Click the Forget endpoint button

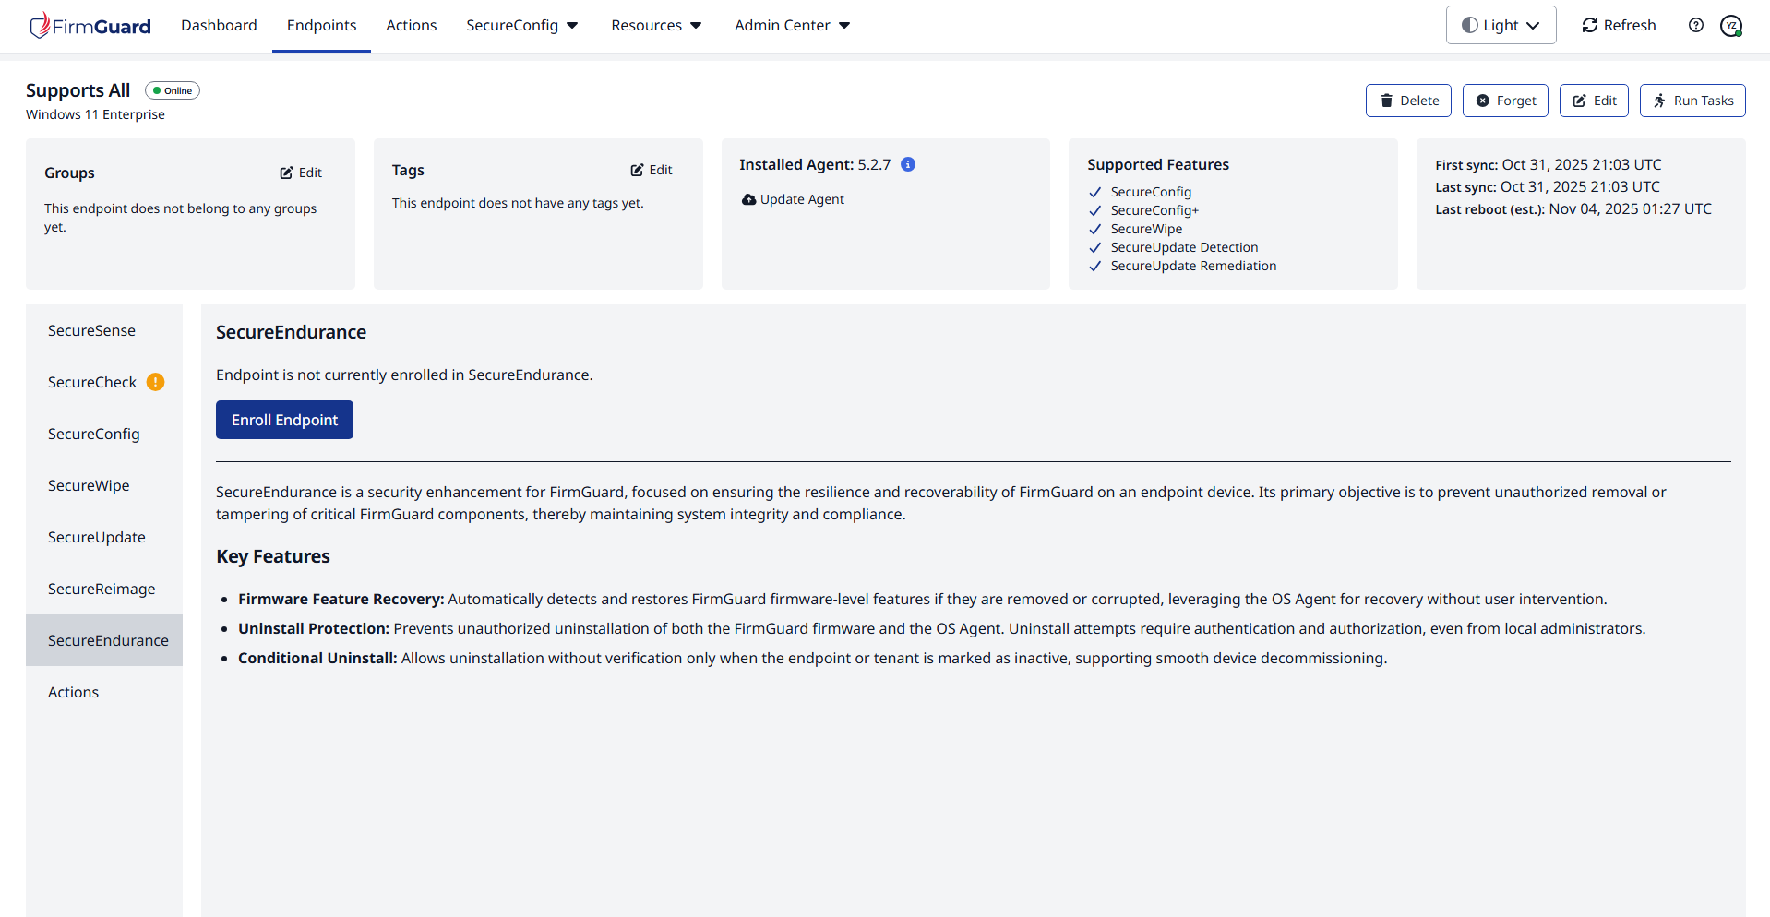[x=1505, y=101]
